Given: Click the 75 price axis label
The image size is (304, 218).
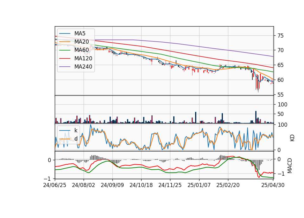Looking at the screenshot, I should (x=280, y=36).
